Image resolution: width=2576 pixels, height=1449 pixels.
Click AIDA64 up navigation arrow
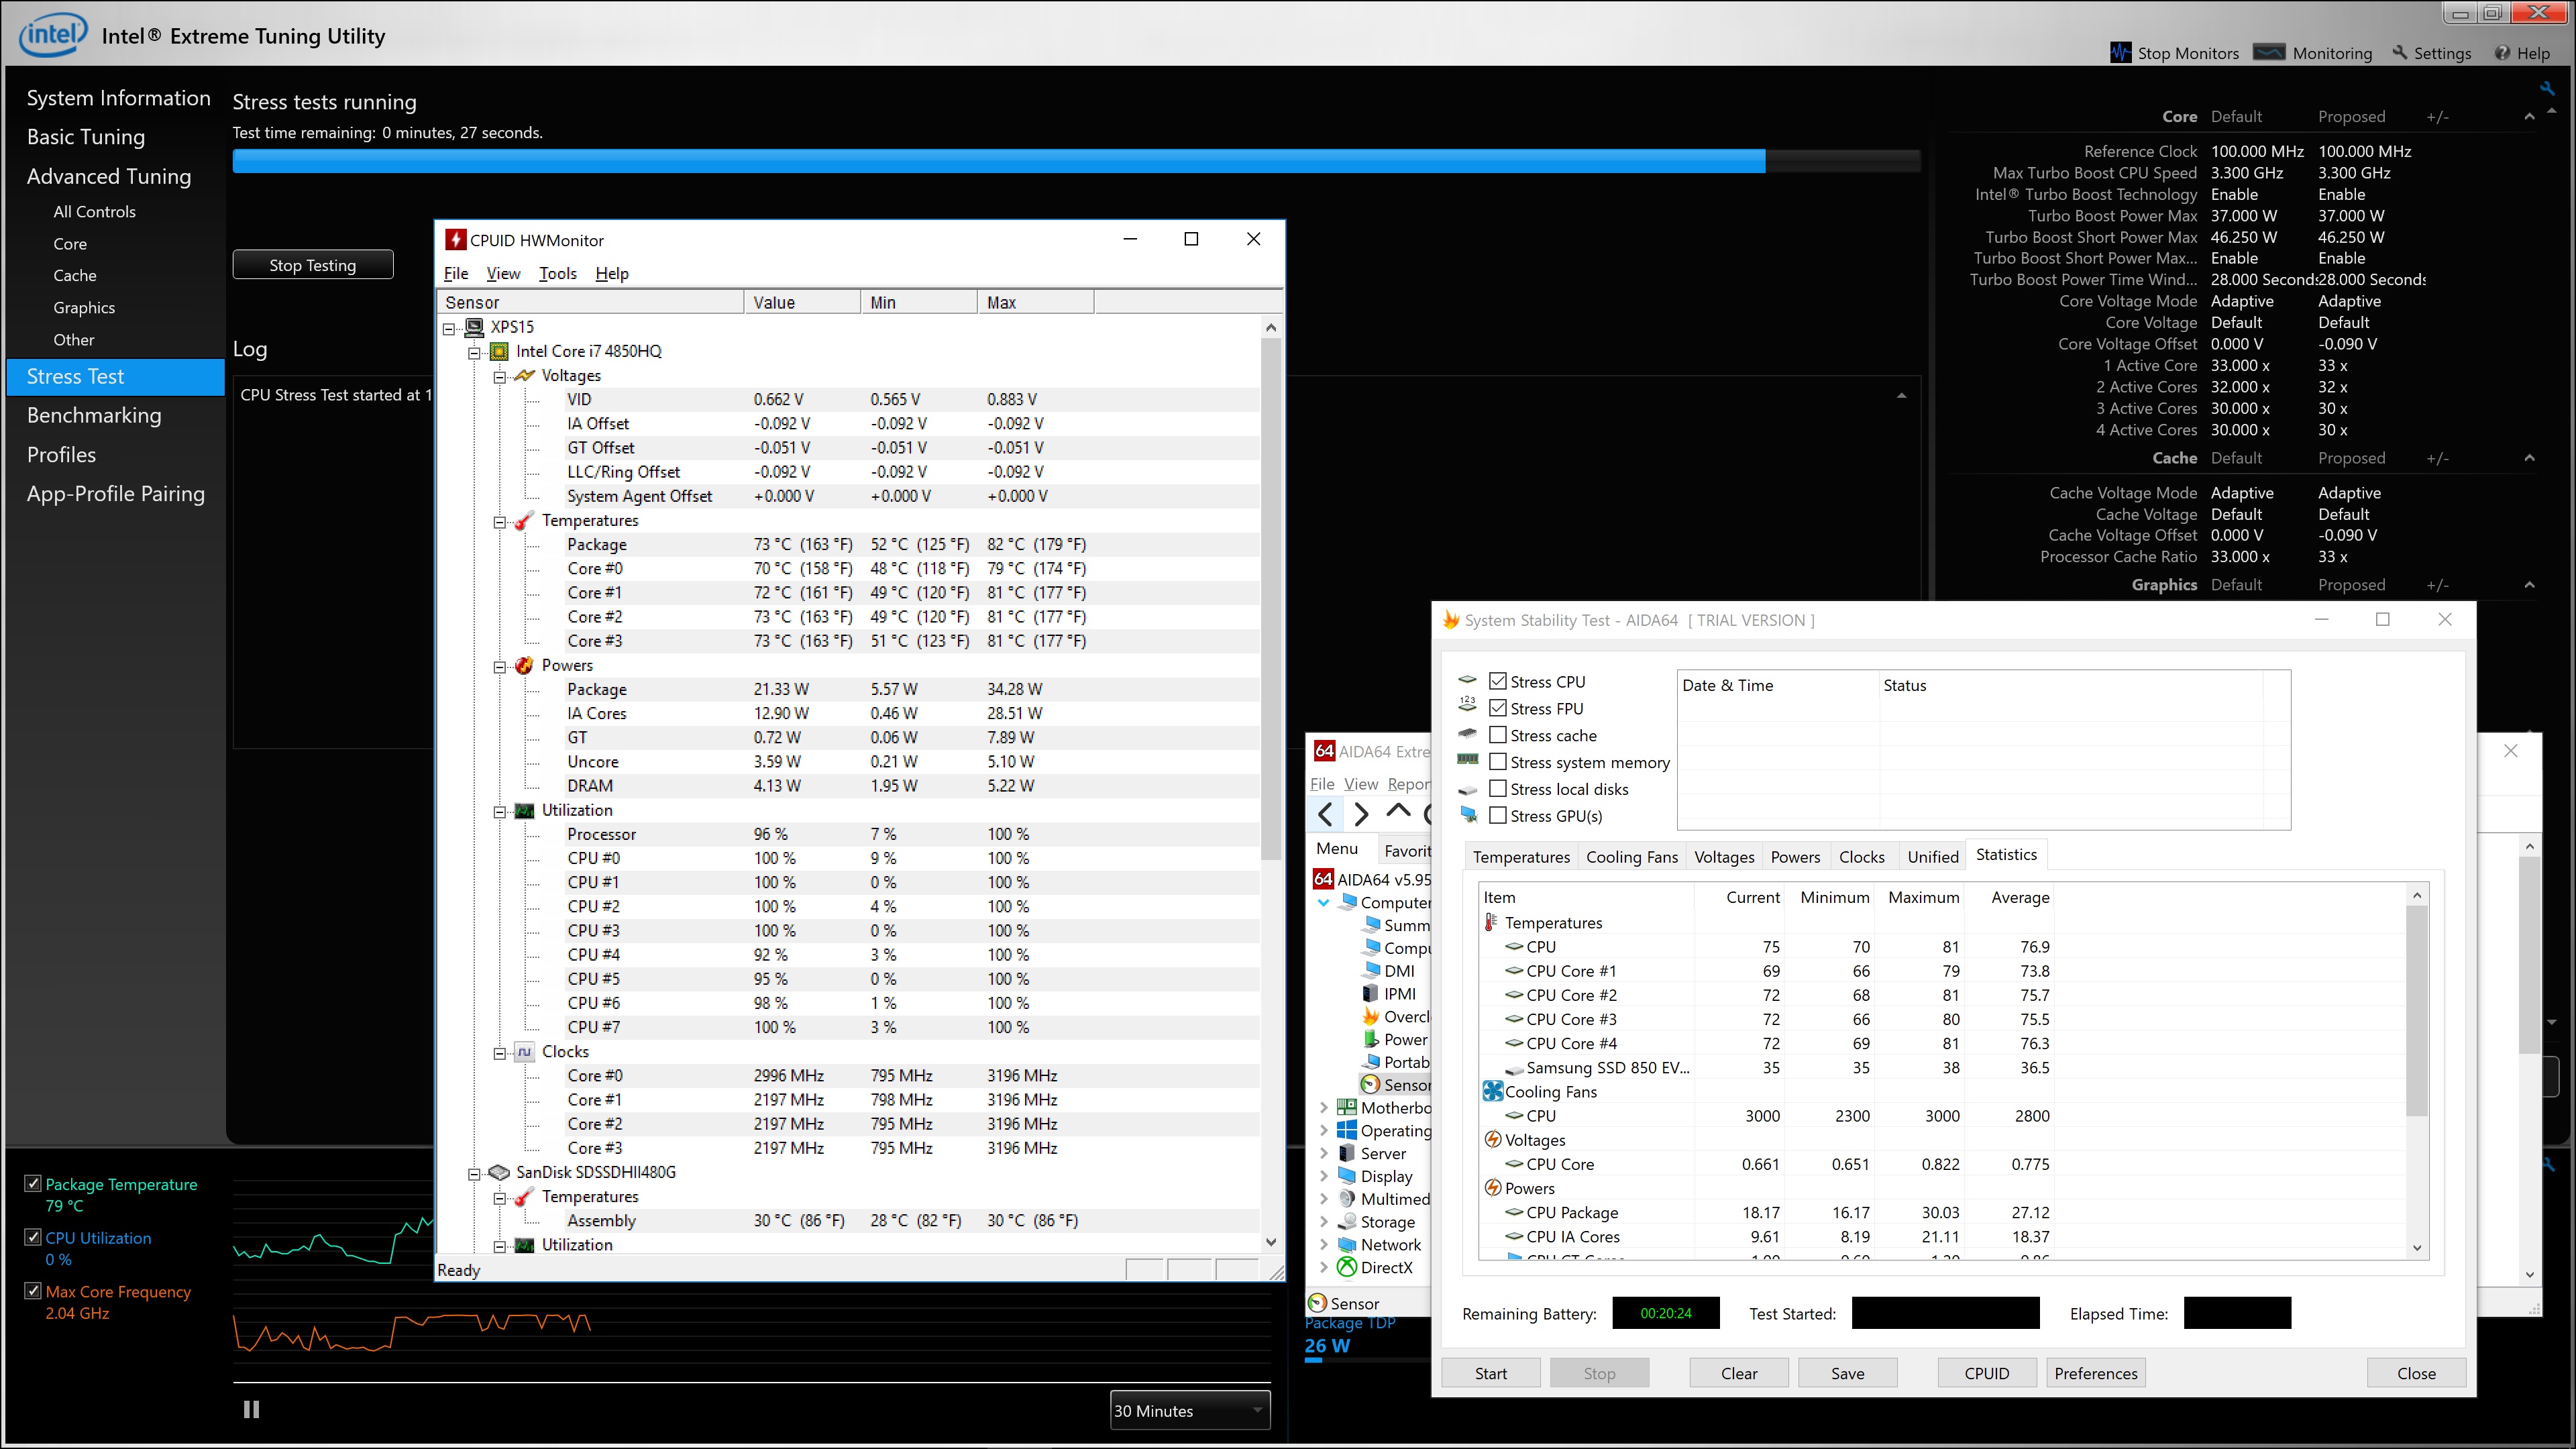click(1398, 812)
